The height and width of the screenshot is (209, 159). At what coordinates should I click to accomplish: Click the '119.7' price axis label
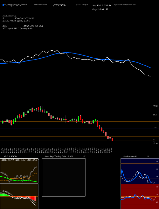pos(155,127)
